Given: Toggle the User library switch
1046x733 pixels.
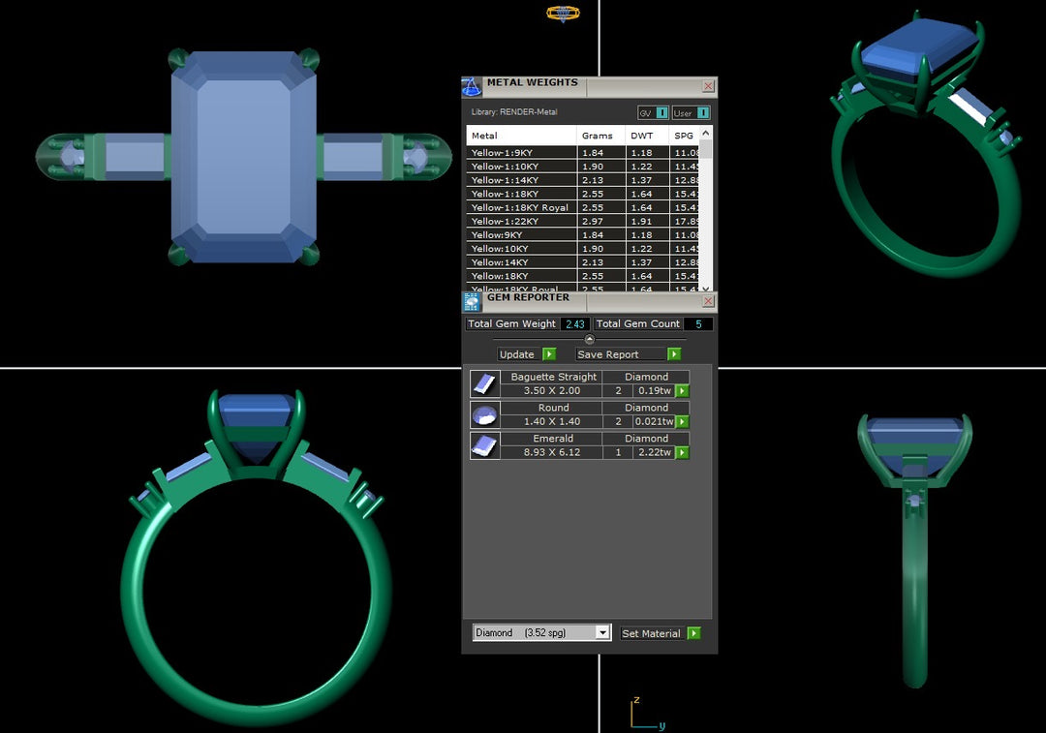Looking at the screenshot, I should 692,113.
